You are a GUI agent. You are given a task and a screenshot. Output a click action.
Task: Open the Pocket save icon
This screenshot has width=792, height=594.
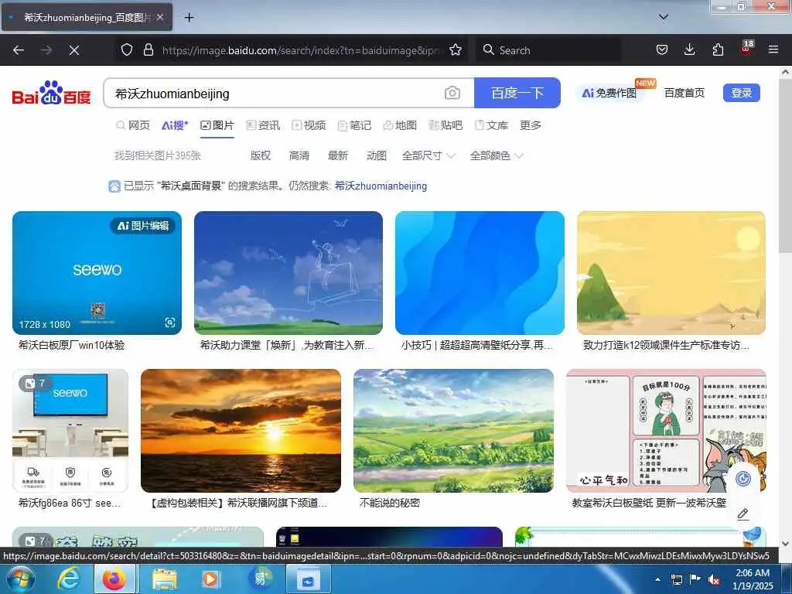tap(662, 50)
